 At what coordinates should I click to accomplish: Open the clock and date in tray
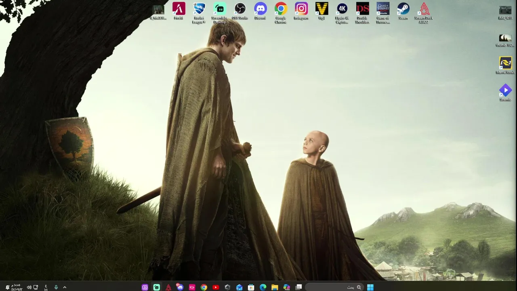pos(17,287)
